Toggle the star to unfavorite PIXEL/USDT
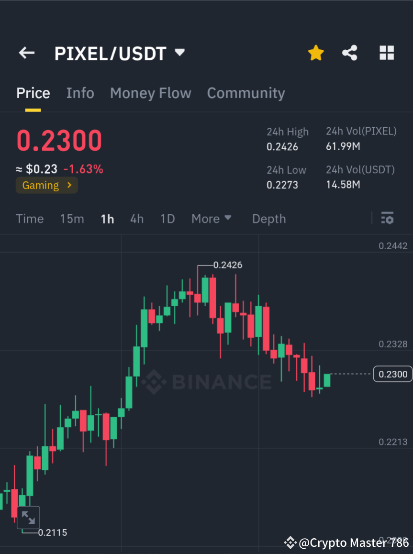Screen dimensions: 413x554 315,53
